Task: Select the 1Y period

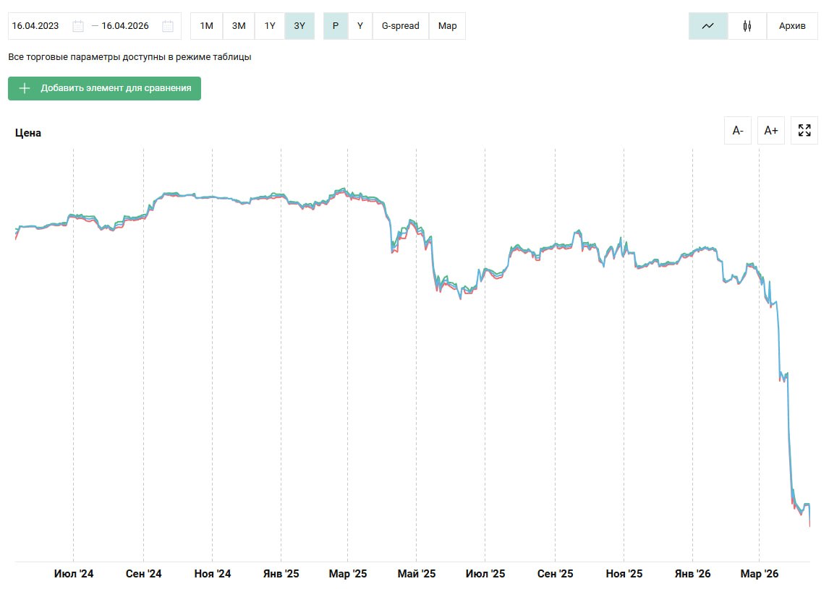Action: click(270, 26)
